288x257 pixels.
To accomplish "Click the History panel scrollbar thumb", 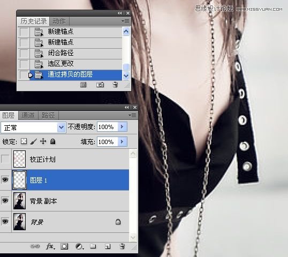I will click(x=126, y=67).
